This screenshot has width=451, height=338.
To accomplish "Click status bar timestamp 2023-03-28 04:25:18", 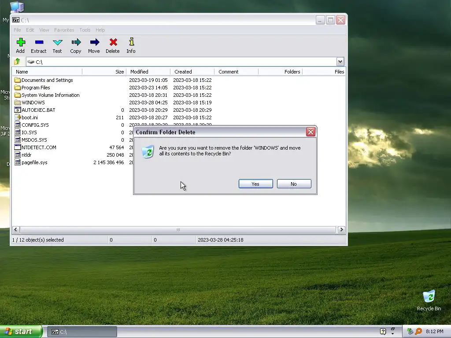I will (221, 240).
